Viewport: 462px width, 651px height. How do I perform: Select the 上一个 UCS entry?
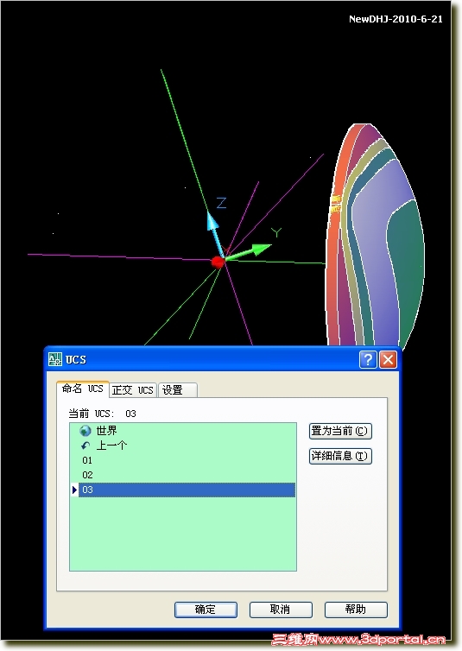pos(111,446)
